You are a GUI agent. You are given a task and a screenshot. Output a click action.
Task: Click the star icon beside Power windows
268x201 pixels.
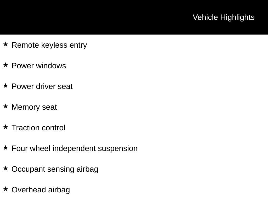[5, 65]
